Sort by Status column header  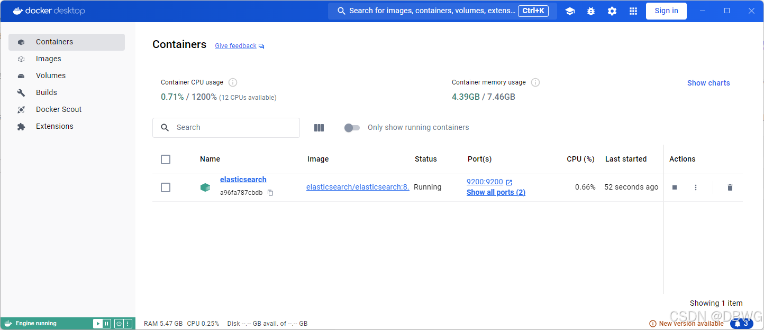(x=426, y=159)
